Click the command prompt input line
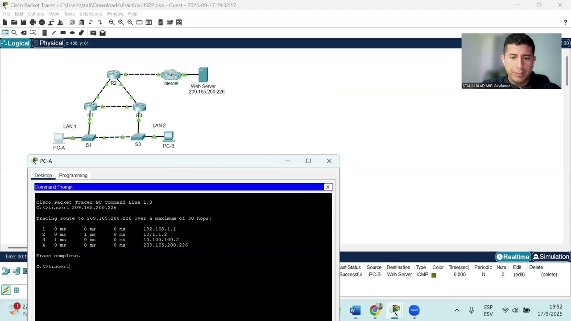This screenshot has height=321, width=571. pos(183,267)
